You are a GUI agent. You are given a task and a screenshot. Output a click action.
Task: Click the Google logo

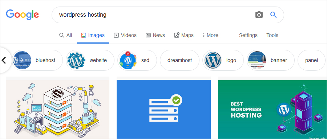[x=22, y=15]
